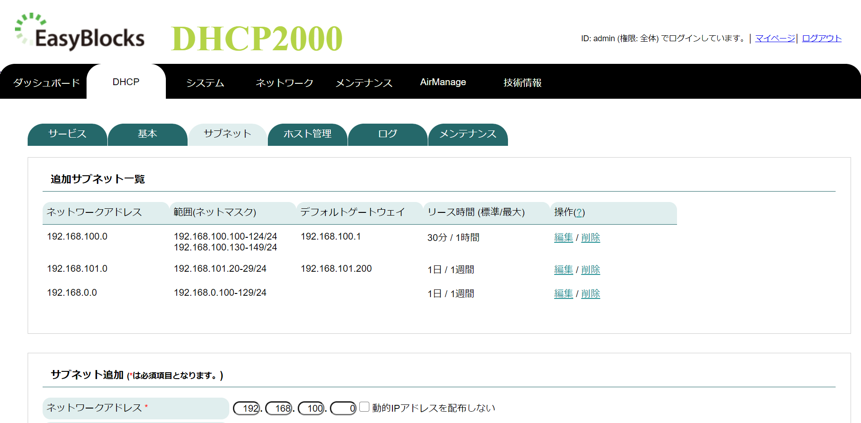Screen dimensions: 861x423
Task: Select the DHCP main tab
Action: (x=126, y=82)
